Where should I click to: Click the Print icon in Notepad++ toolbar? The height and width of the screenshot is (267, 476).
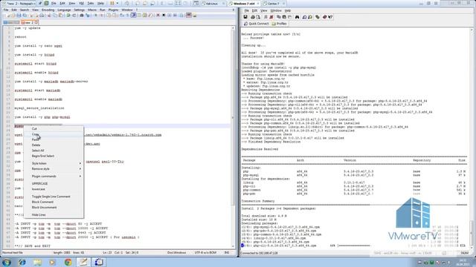coord(42,16)
